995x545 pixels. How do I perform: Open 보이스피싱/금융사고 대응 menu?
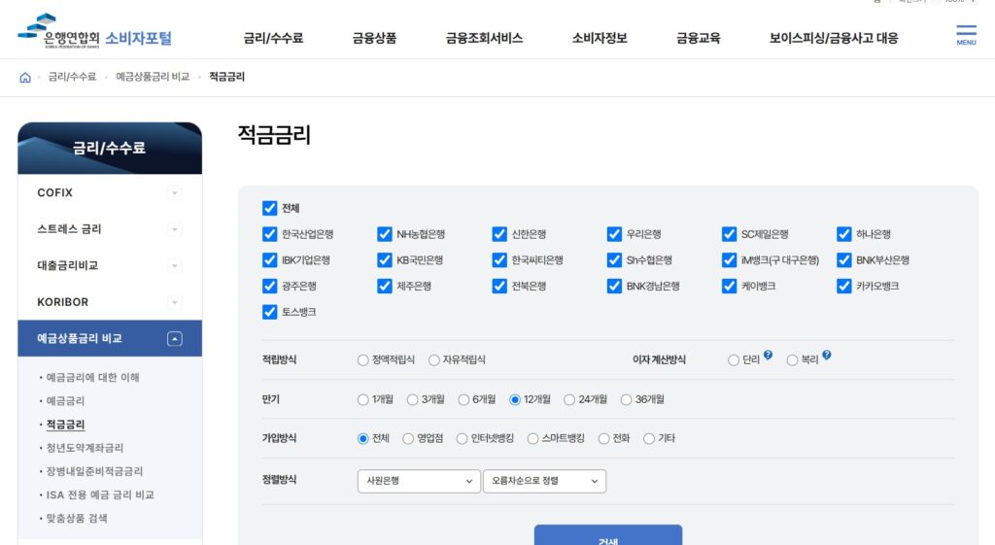834,38
